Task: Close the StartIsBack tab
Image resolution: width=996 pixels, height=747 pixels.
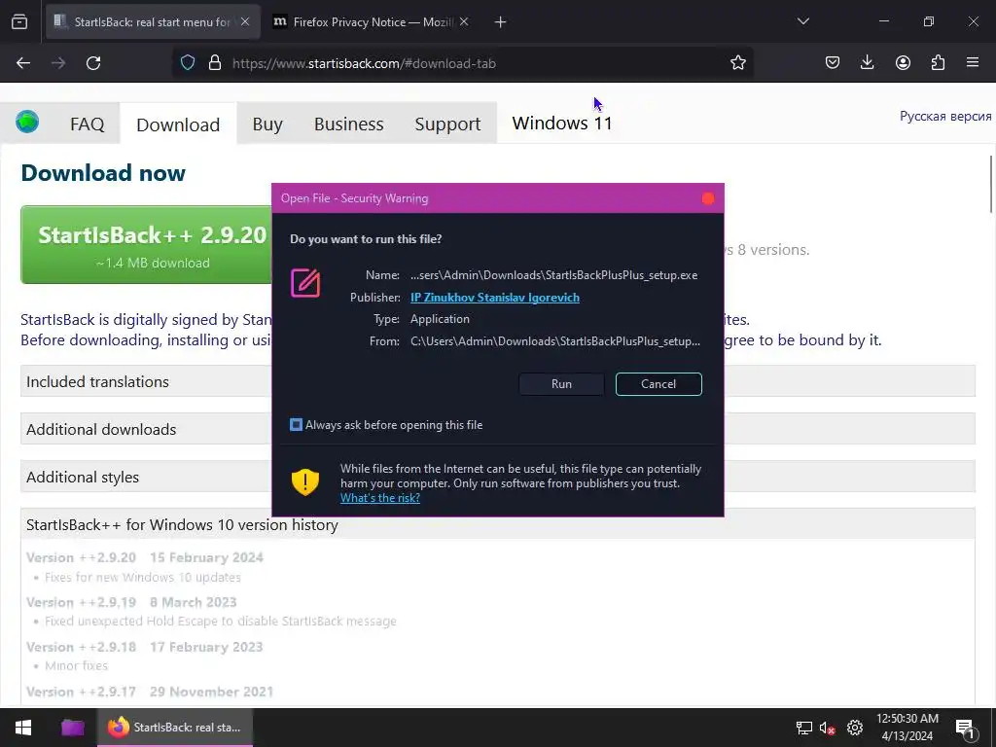Action: click(x=245, y=22)
